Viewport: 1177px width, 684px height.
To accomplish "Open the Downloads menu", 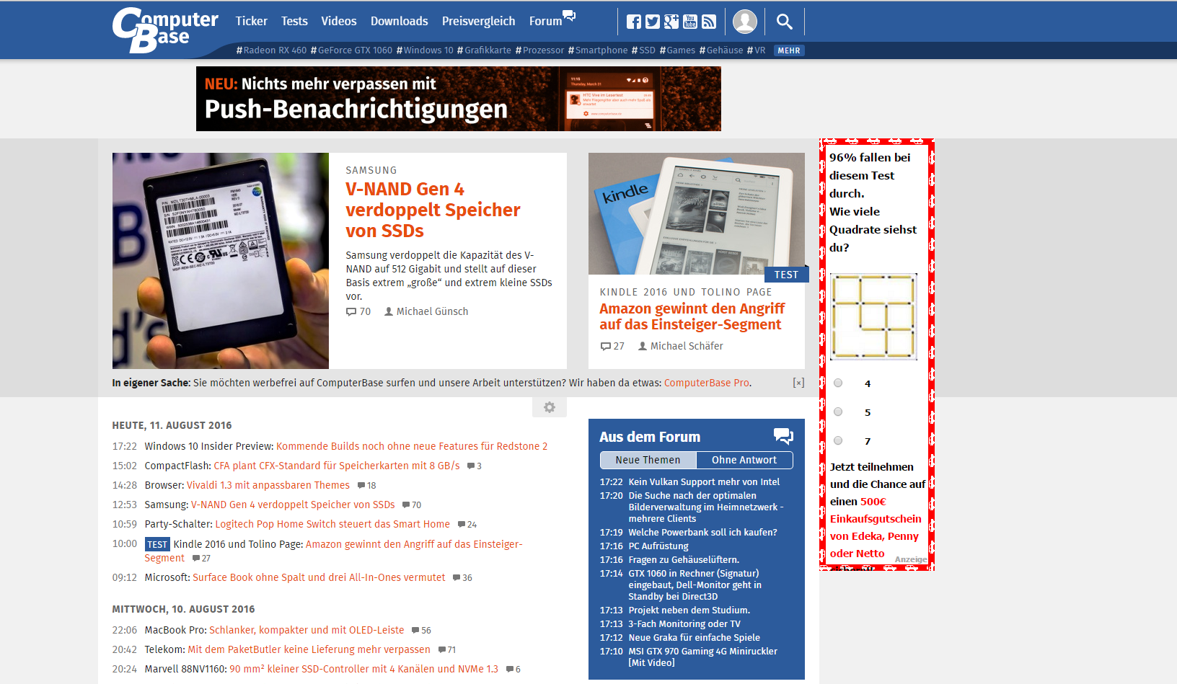I will (x=400, y=21).
